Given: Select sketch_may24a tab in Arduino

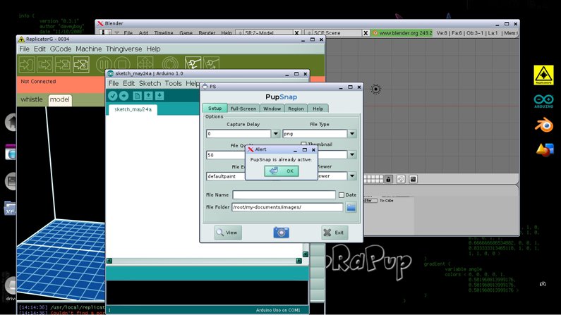Looking at the screenshot, I should pos(133,109).
